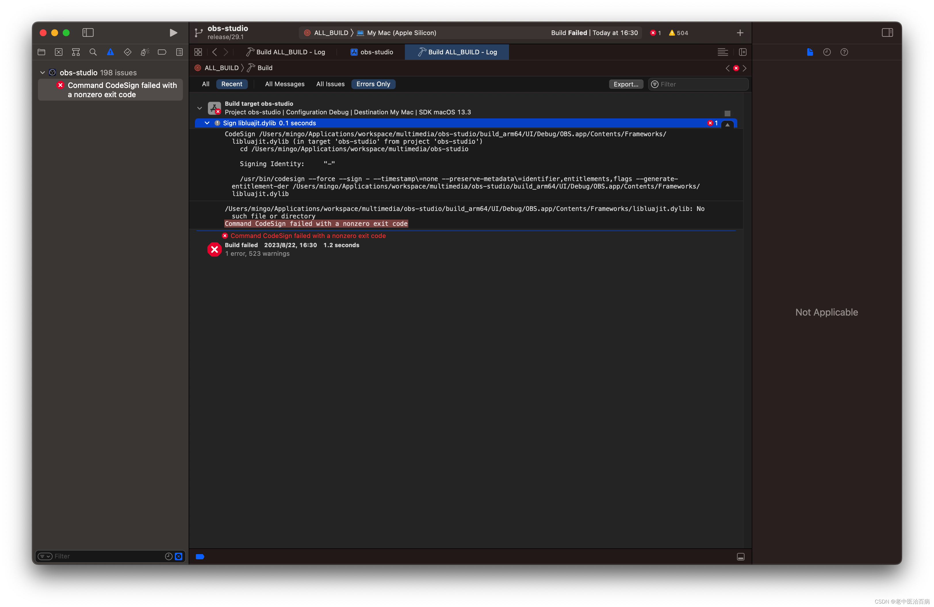This screenshot has height=607, width=934.
Task: Toggle the right inspector panel
Action: click(x=887, y=32)
